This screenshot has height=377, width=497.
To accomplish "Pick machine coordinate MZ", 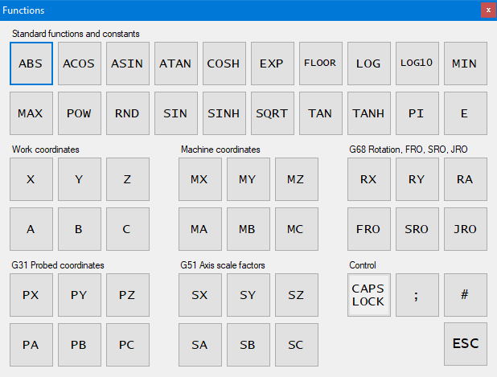I will tap(296, 179).
